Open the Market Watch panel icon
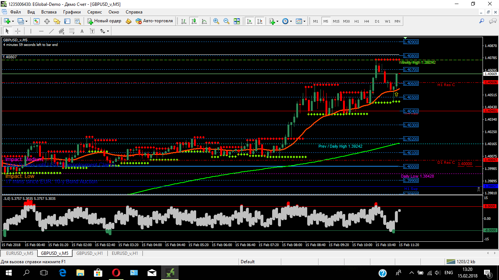The width and height of the screenshot is (499, 280). [x=37, y=21]
